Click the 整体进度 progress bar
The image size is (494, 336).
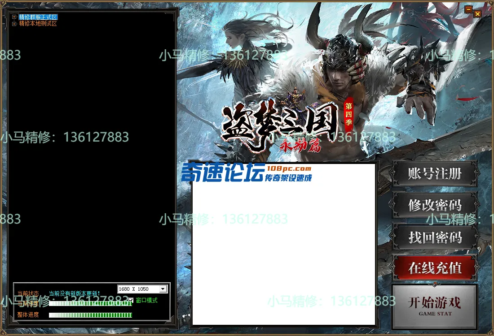tap(90, 315)
